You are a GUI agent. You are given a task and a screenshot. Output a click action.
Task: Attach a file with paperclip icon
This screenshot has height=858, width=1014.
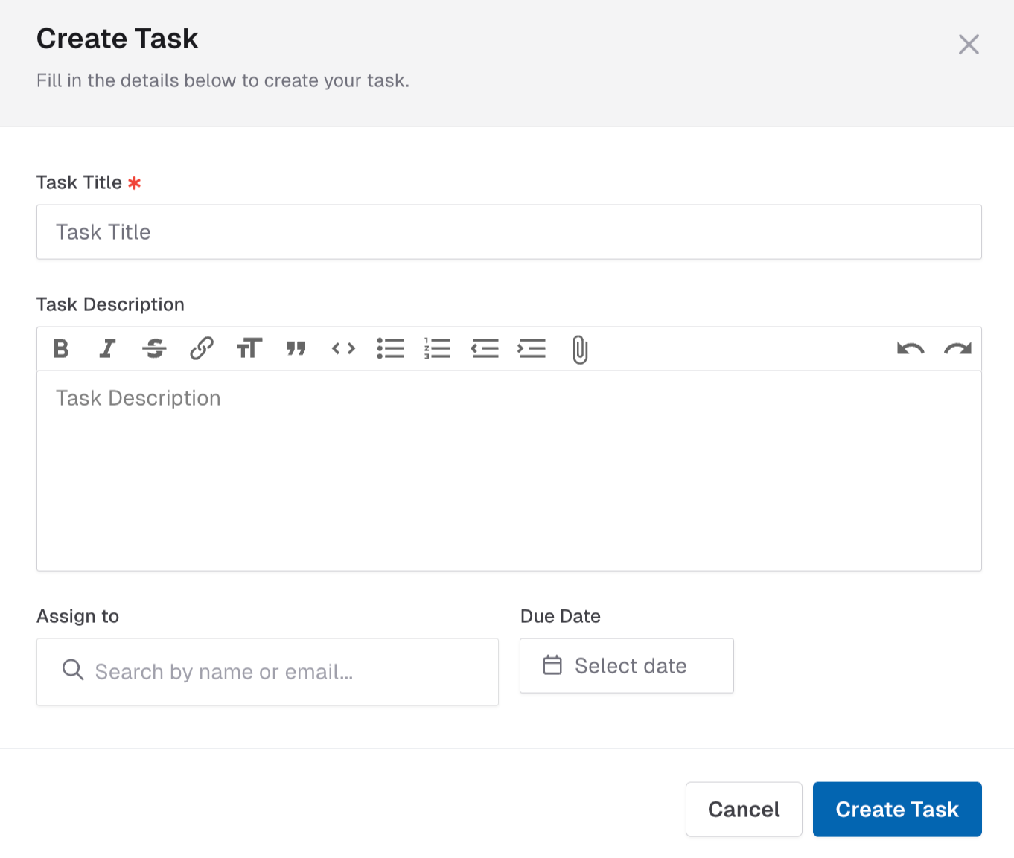[579, 349]
